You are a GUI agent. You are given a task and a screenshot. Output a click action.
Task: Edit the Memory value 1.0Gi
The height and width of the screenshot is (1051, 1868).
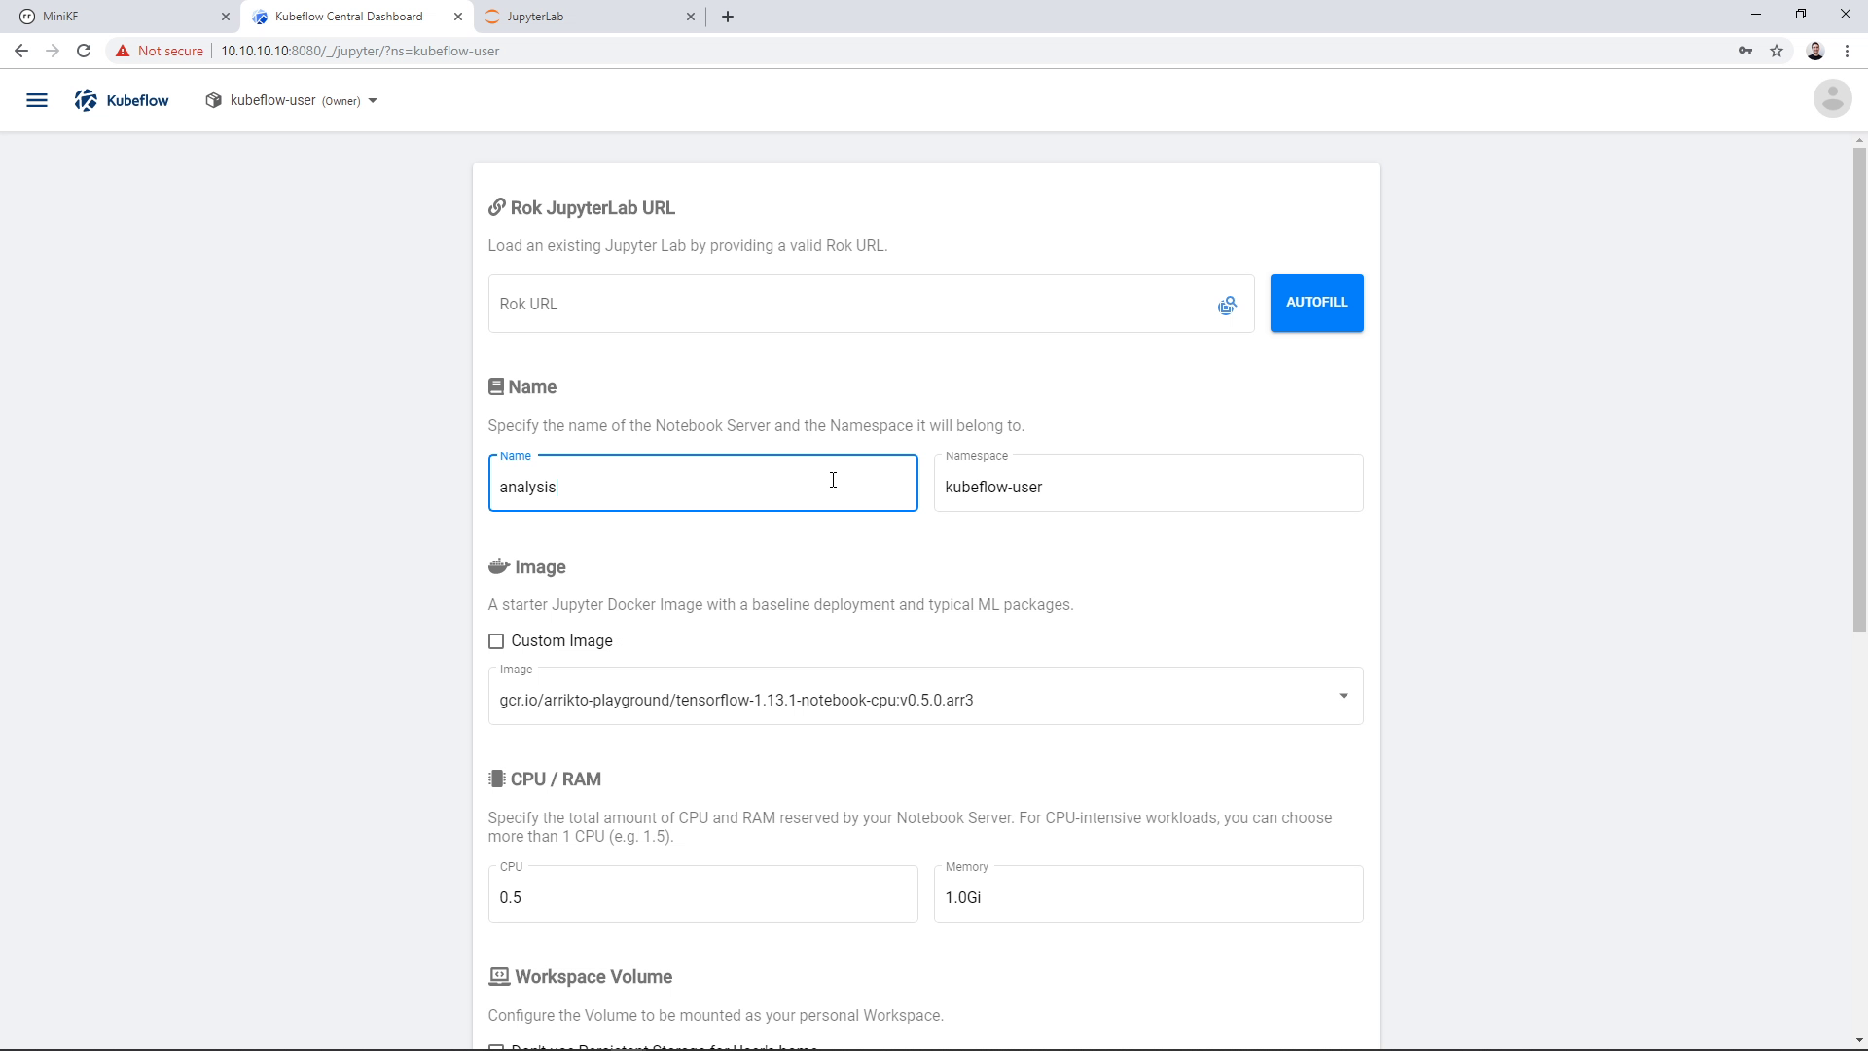[x=1148, y=894]
